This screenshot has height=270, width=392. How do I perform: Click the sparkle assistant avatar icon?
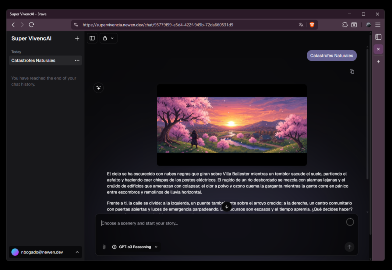(98, 88)
